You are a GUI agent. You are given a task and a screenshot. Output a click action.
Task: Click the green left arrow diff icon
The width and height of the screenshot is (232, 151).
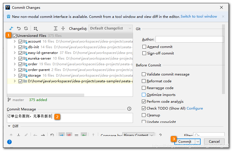click(84, 134)
